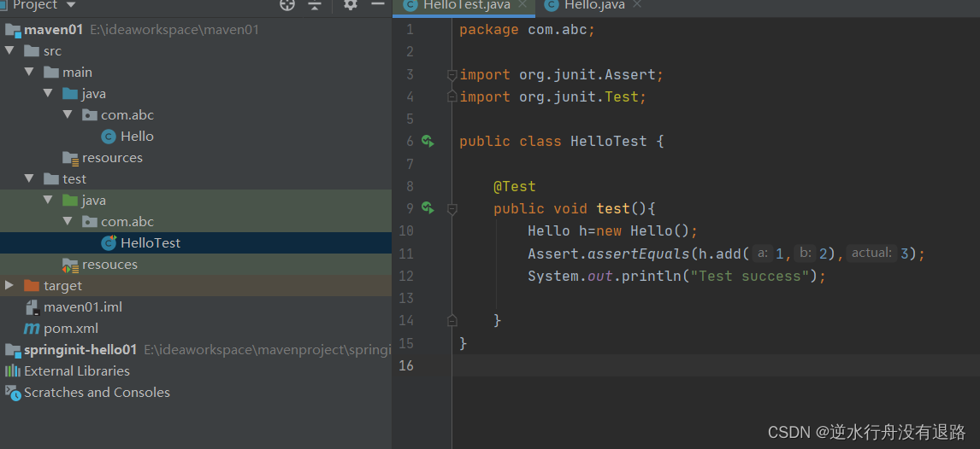Select the pom.xml file
The width and height of the screenshot is (980, 449).
71,328
